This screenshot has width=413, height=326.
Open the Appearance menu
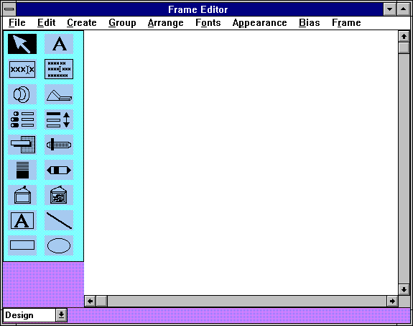click(260, 23)
